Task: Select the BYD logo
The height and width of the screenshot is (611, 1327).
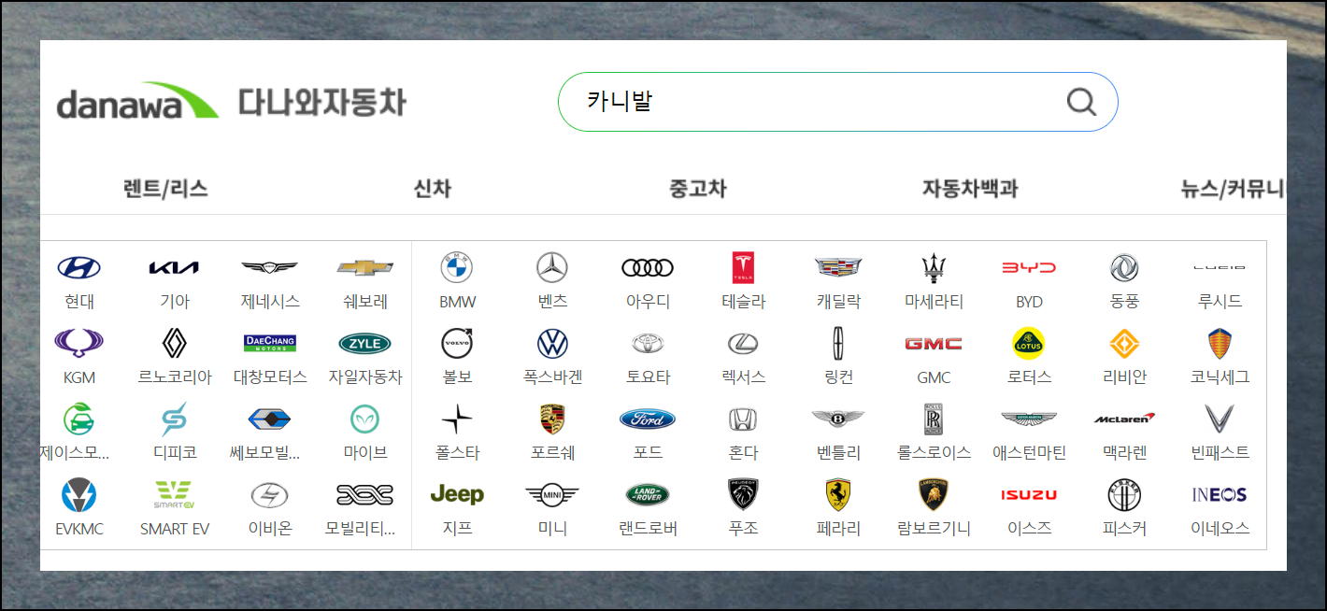Action: 1029,268
